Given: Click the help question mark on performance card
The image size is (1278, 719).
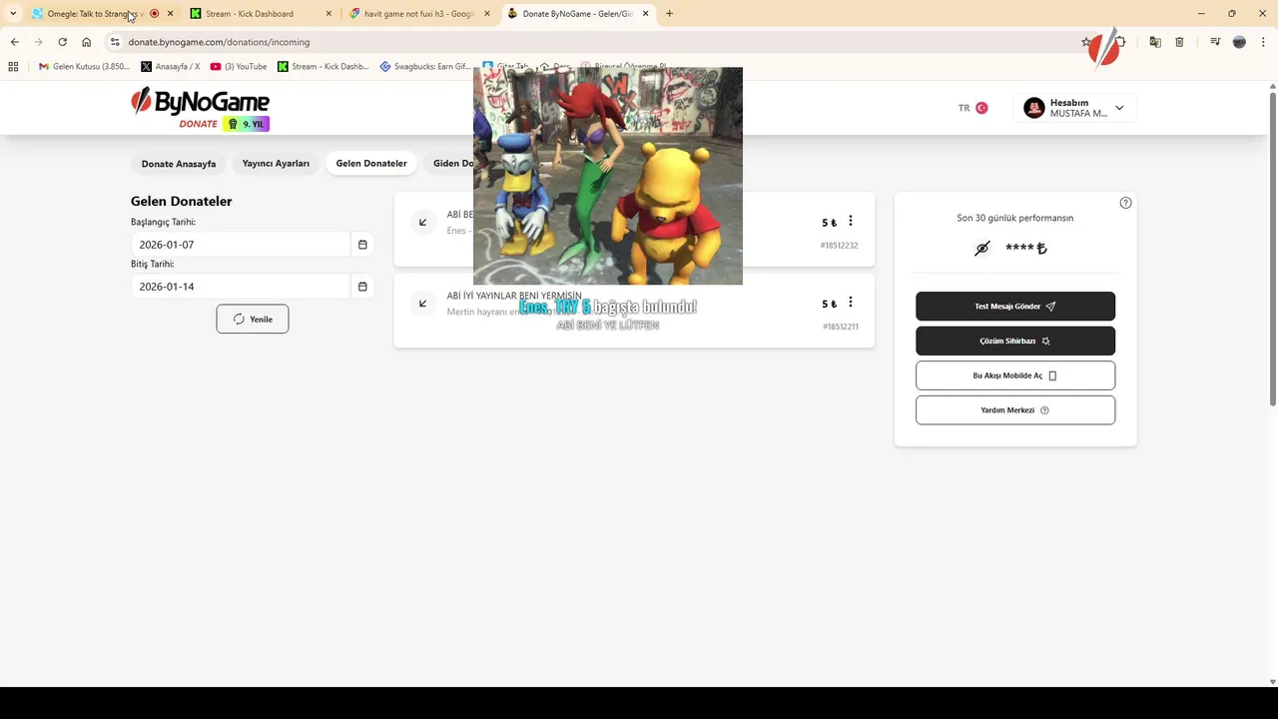Looking at the screenshot, I should [1125, 203].
